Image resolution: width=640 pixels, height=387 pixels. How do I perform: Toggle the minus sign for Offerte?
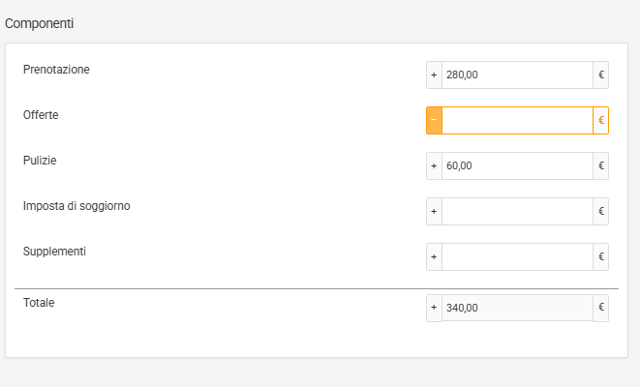pos(434,121)
